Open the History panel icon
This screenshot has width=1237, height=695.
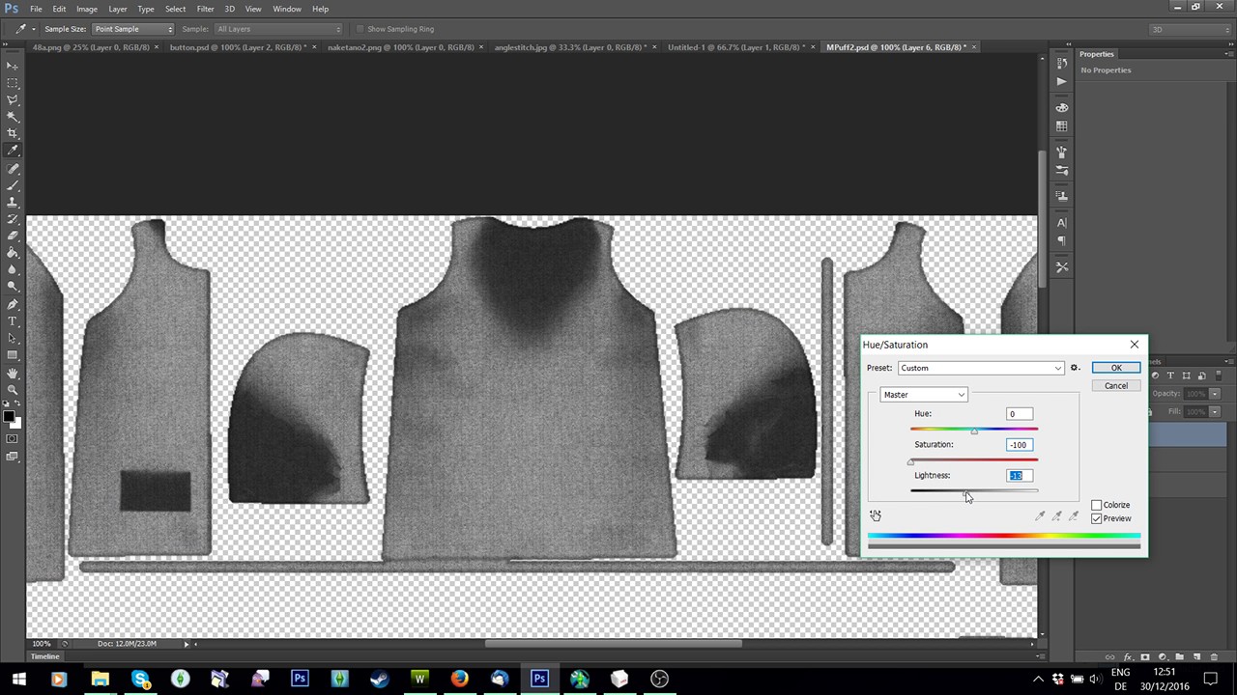click(x=1062, y=64)
